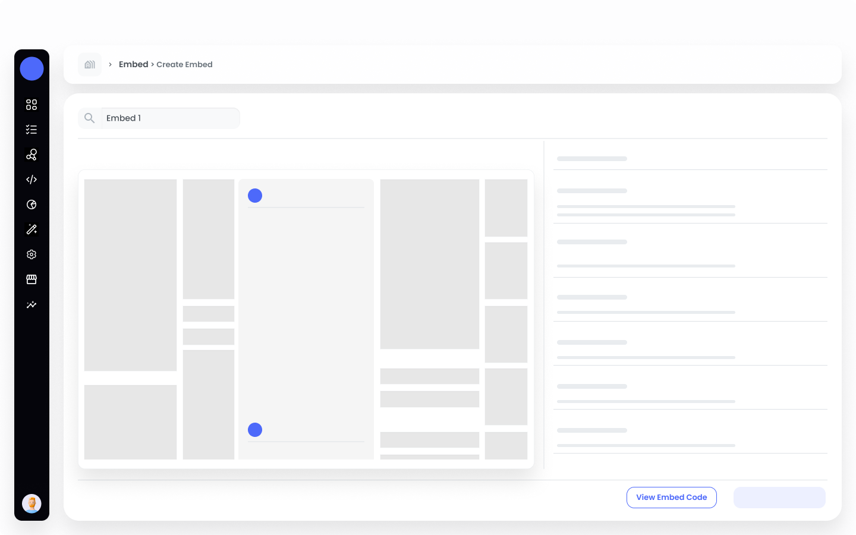
Task: Click the blue circle logo in sidebar
Action: pos(32,68)
